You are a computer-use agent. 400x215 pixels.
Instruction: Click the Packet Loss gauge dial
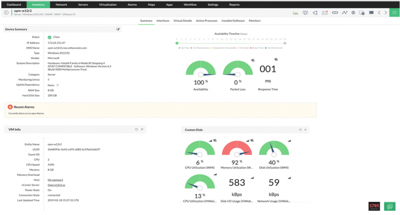click(238, 69)
